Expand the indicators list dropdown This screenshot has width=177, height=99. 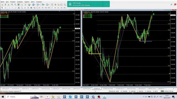31,5
